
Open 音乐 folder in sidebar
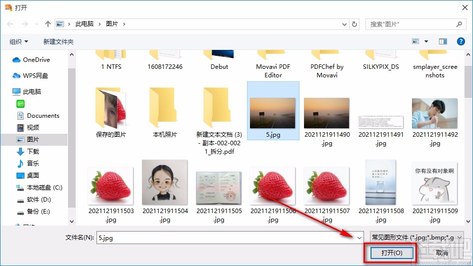28,164
